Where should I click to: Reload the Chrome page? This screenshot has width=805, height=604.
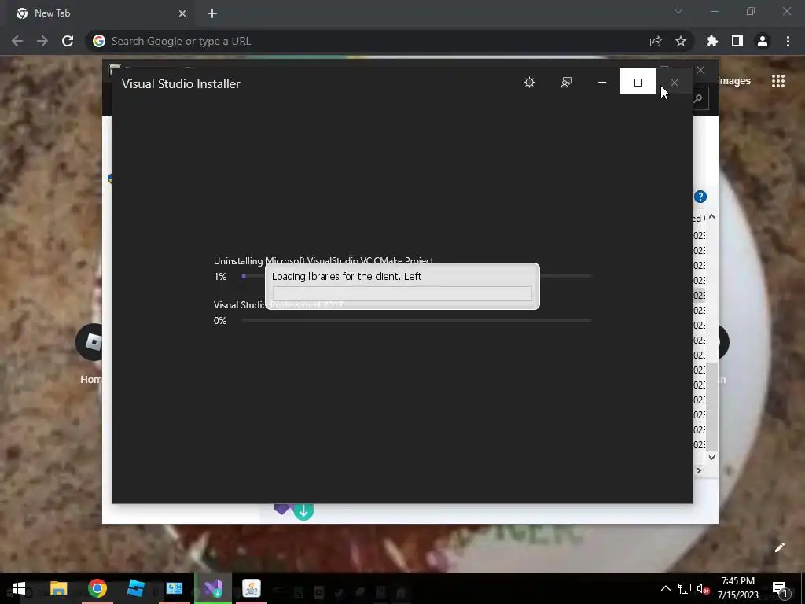[x=68, y=41]
